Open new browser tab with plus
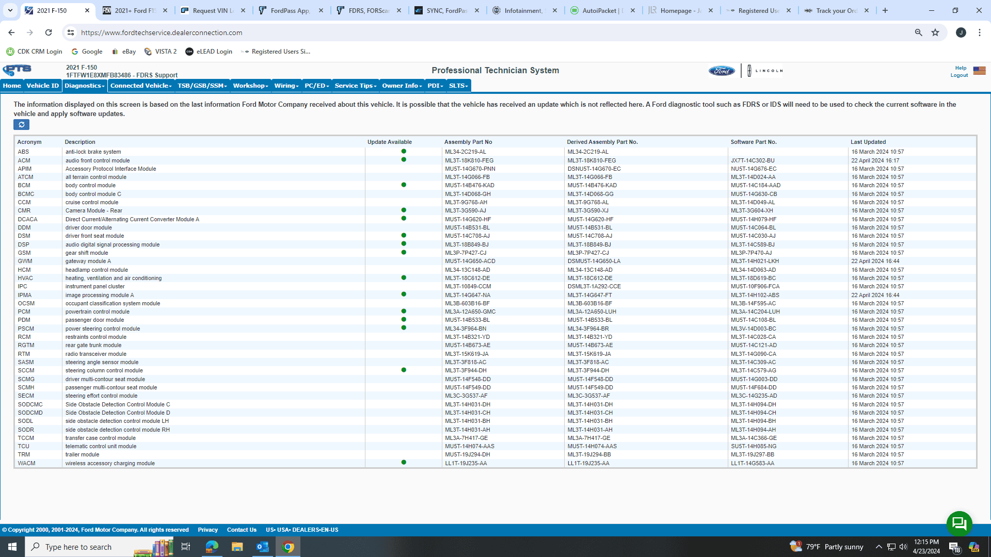Viewport: 991px width, 557px height. [885, 10]
